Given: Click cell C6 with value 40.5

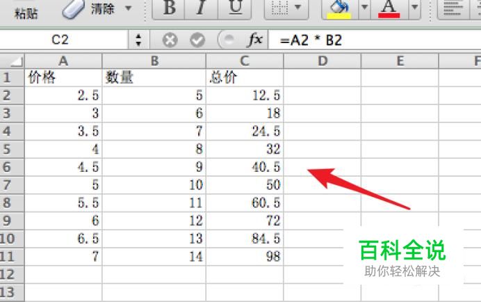Looking at the screenshot, I should (x=245, y=167).
